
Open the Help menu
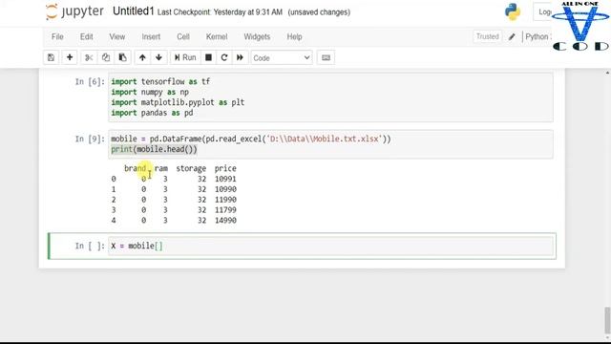pos(294,36)
